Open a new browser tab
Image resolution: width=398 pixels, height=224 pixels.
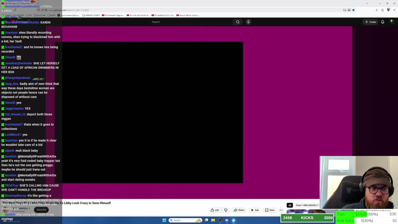pyautogui.click(x=38, y=3)
